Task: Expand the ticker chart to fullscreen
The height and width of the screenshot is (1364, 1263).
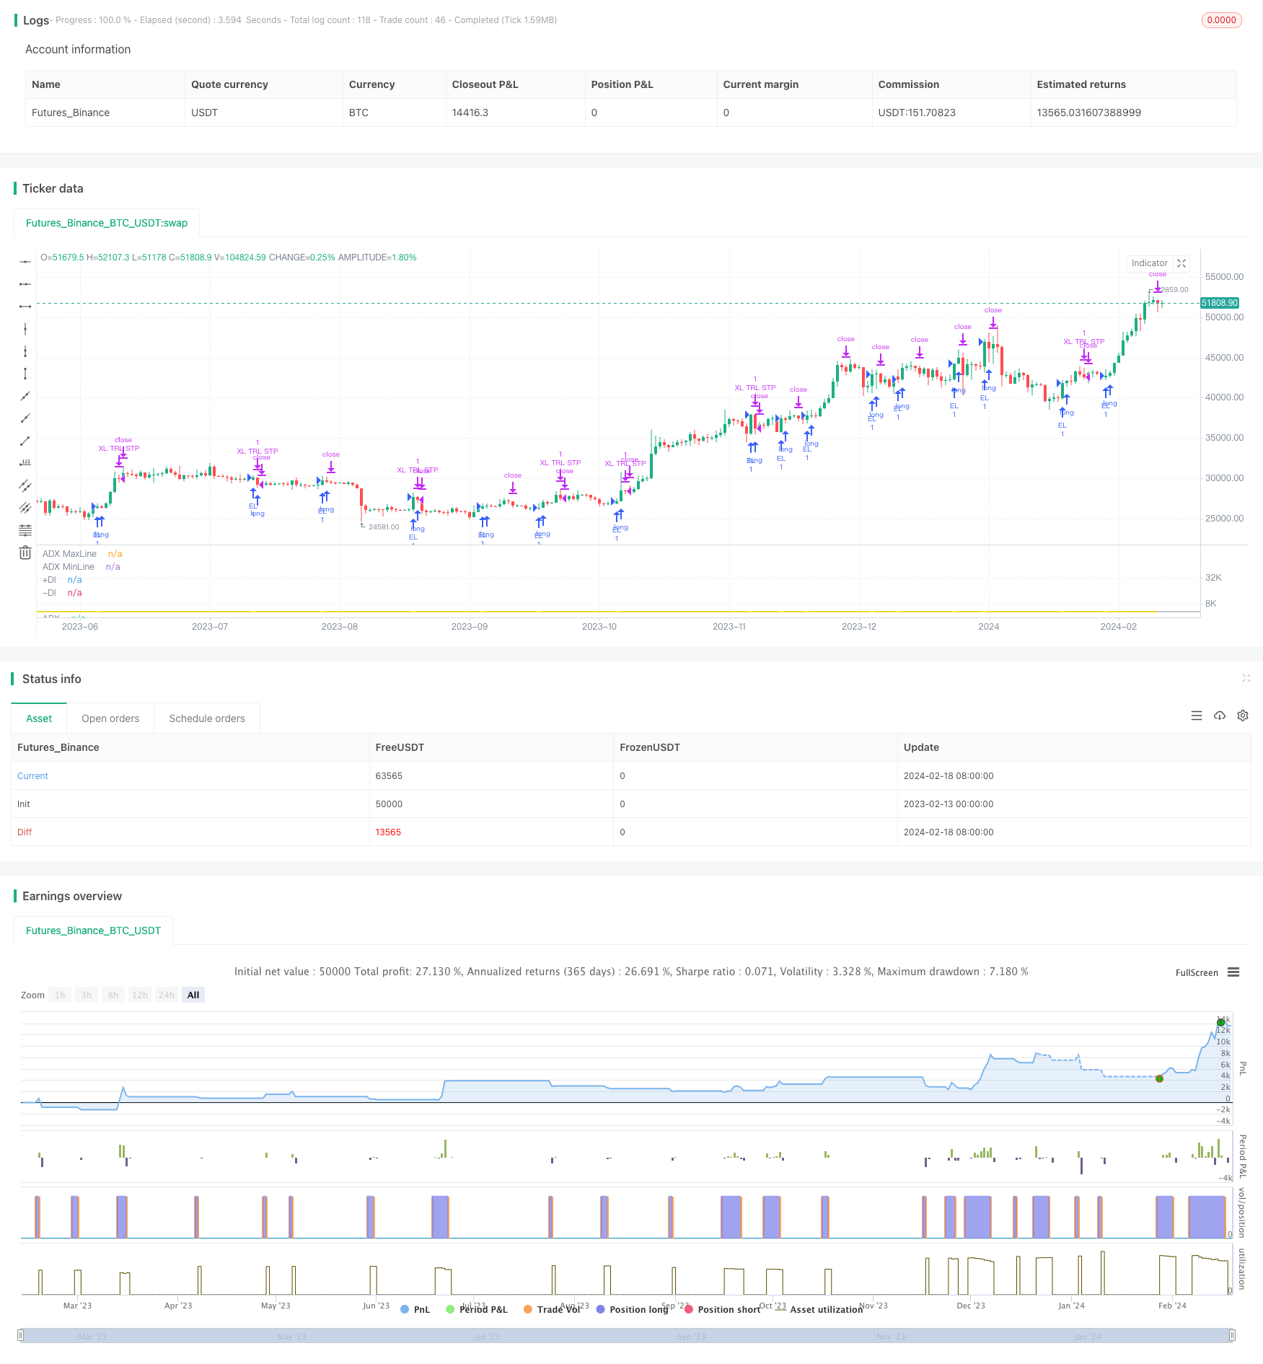Action: pyautogui.click(x=1181, y=263)
